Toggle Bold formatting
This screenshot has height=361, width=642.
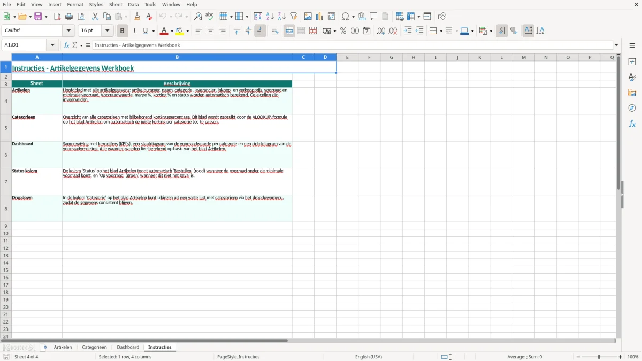pyautogui.click(x=122, y=31)
